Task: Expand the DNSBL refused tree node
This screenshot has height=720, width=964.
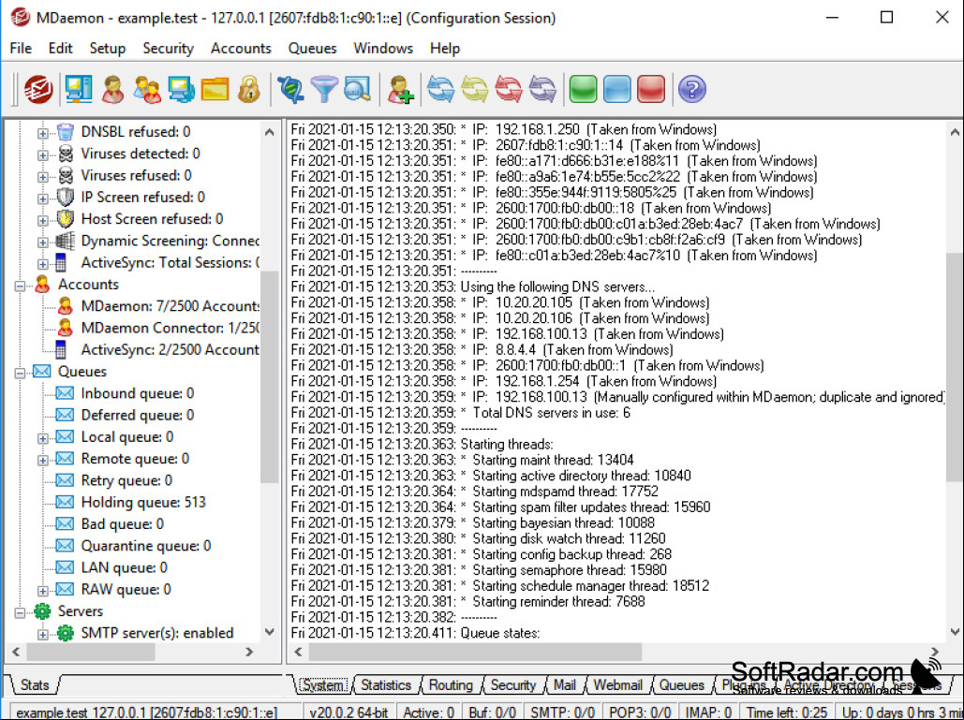Action: pos(42,133)
